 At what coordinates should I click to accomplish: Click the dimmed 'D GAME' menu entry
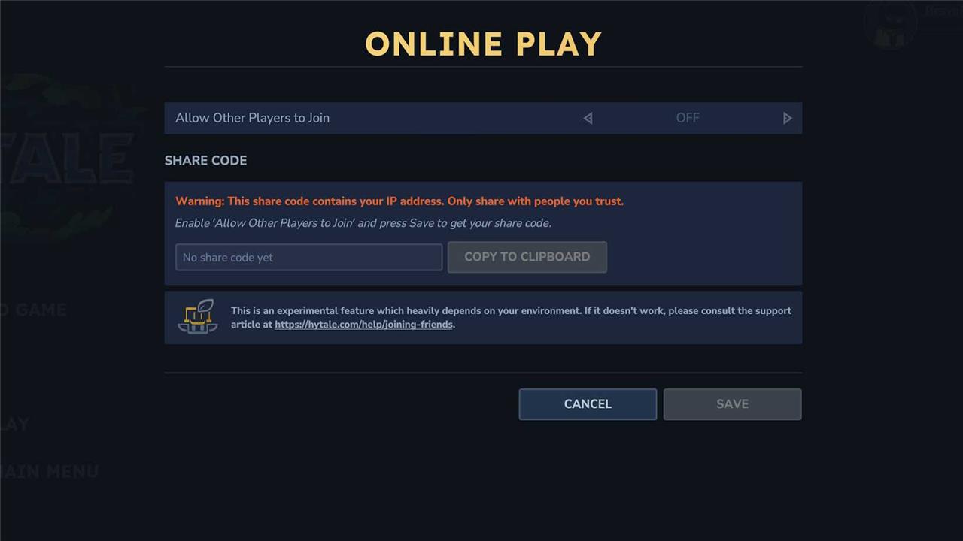point(33,310)
